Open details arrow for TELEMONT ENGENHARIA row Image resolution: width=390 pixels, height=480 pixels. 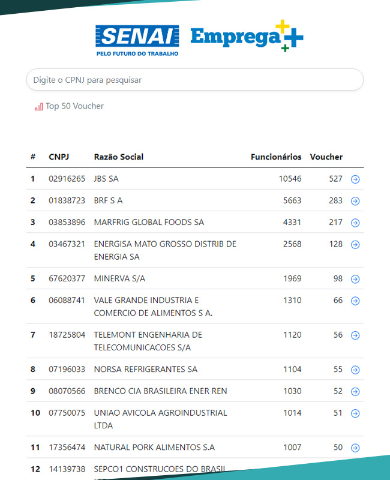(355, 335)
